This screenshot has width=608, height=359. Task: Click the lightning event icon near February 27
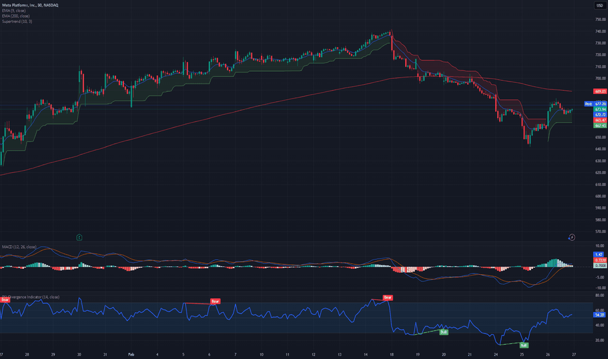571,237
